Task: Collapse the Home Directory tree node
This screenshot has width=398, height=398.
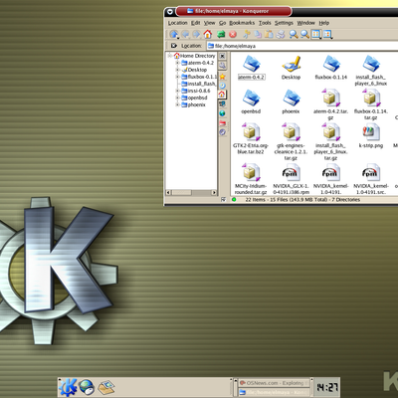Action: tap(170, 56)
